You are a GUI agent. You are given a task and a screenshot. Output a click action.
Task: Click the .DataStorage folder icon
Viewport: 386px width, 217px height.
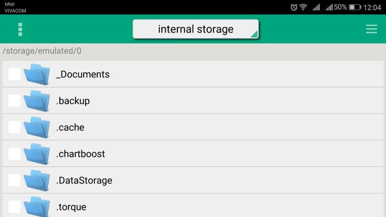tap(37, 180)
